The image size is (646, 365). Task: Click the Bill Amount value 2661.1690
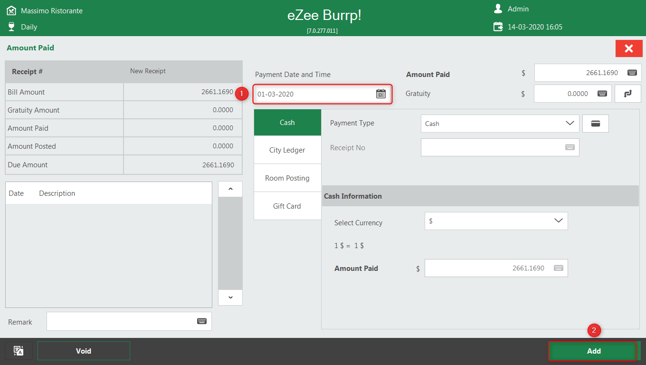217,92
